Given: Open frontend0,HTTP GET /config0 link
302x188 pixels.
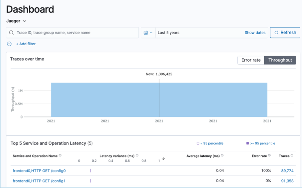Looking at the screenshot, I should coord(39,171).
